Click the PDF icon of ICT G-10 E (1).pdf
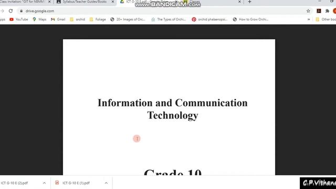Viewport: 336px width, 189px height. 57,183
